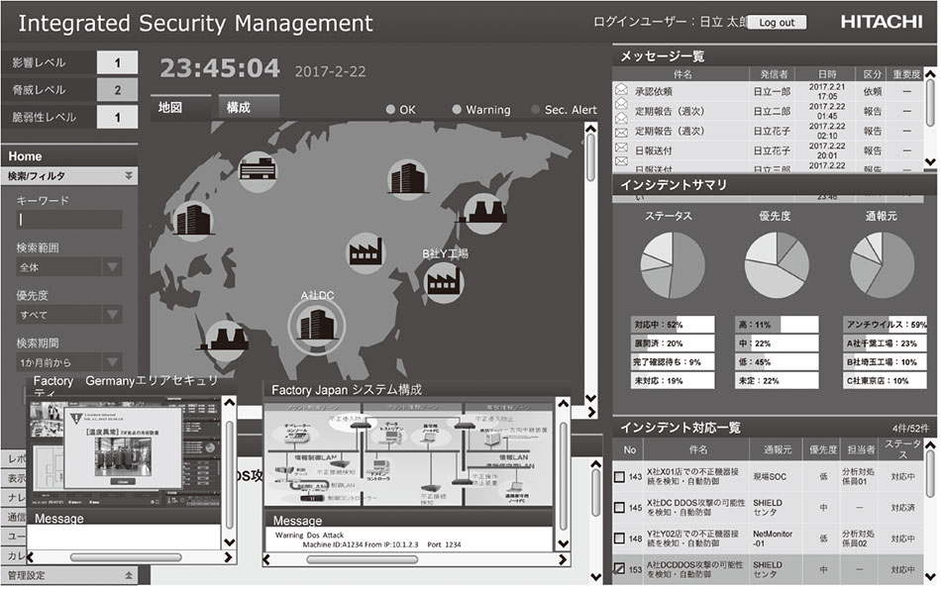Tick the checkbox for incident 145
The width and height of the screenshot is (941, 589).
click(x=621, y=508)
